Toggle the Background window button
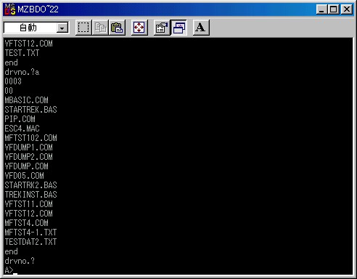 [x=178, y=28]
